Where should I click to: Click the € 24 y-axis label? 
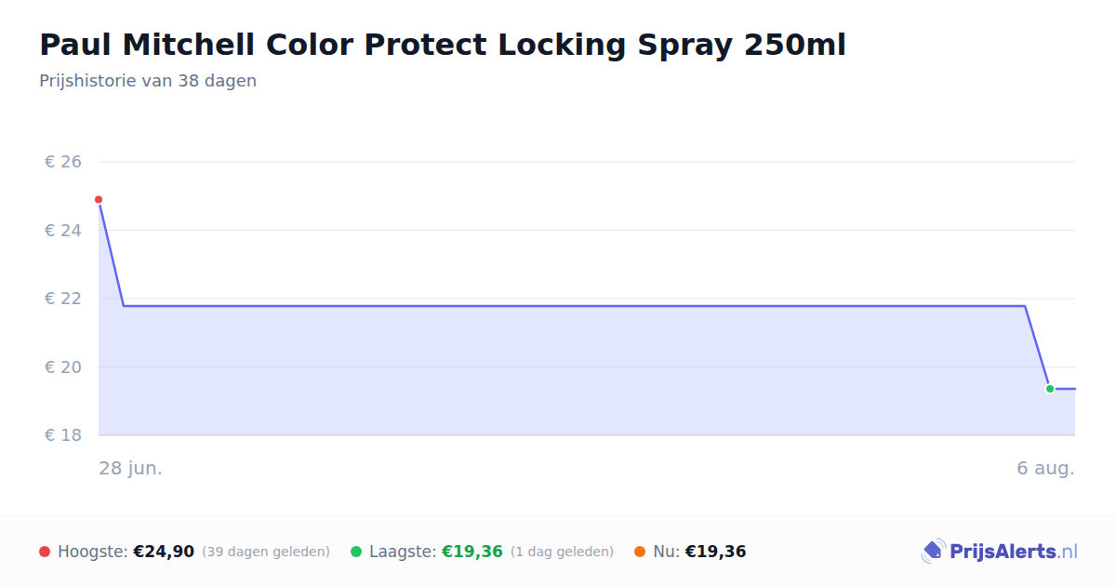tap(63, 230)
